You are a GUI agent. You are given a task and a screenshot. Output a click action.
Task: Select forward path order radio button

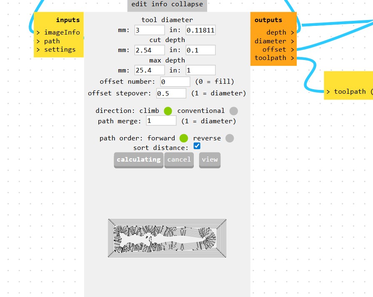pos(184,138)
